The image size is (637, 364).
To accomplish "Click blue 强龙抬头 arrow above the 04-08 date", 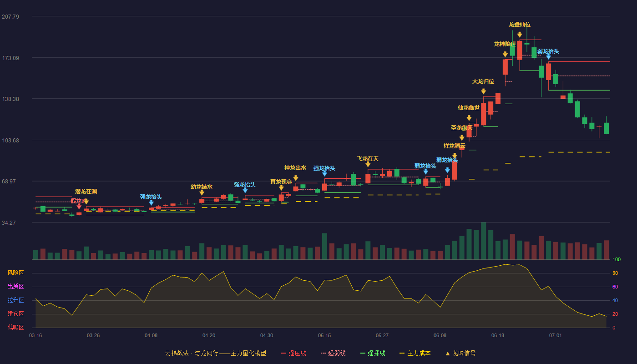I will click(x=151, y=203).
